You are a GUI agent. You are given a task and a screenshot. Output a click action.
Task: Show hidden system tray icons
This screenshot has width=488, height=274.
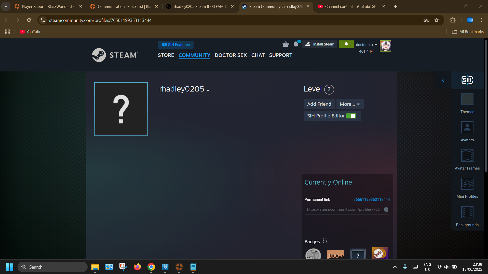click(x=395, y=267)
